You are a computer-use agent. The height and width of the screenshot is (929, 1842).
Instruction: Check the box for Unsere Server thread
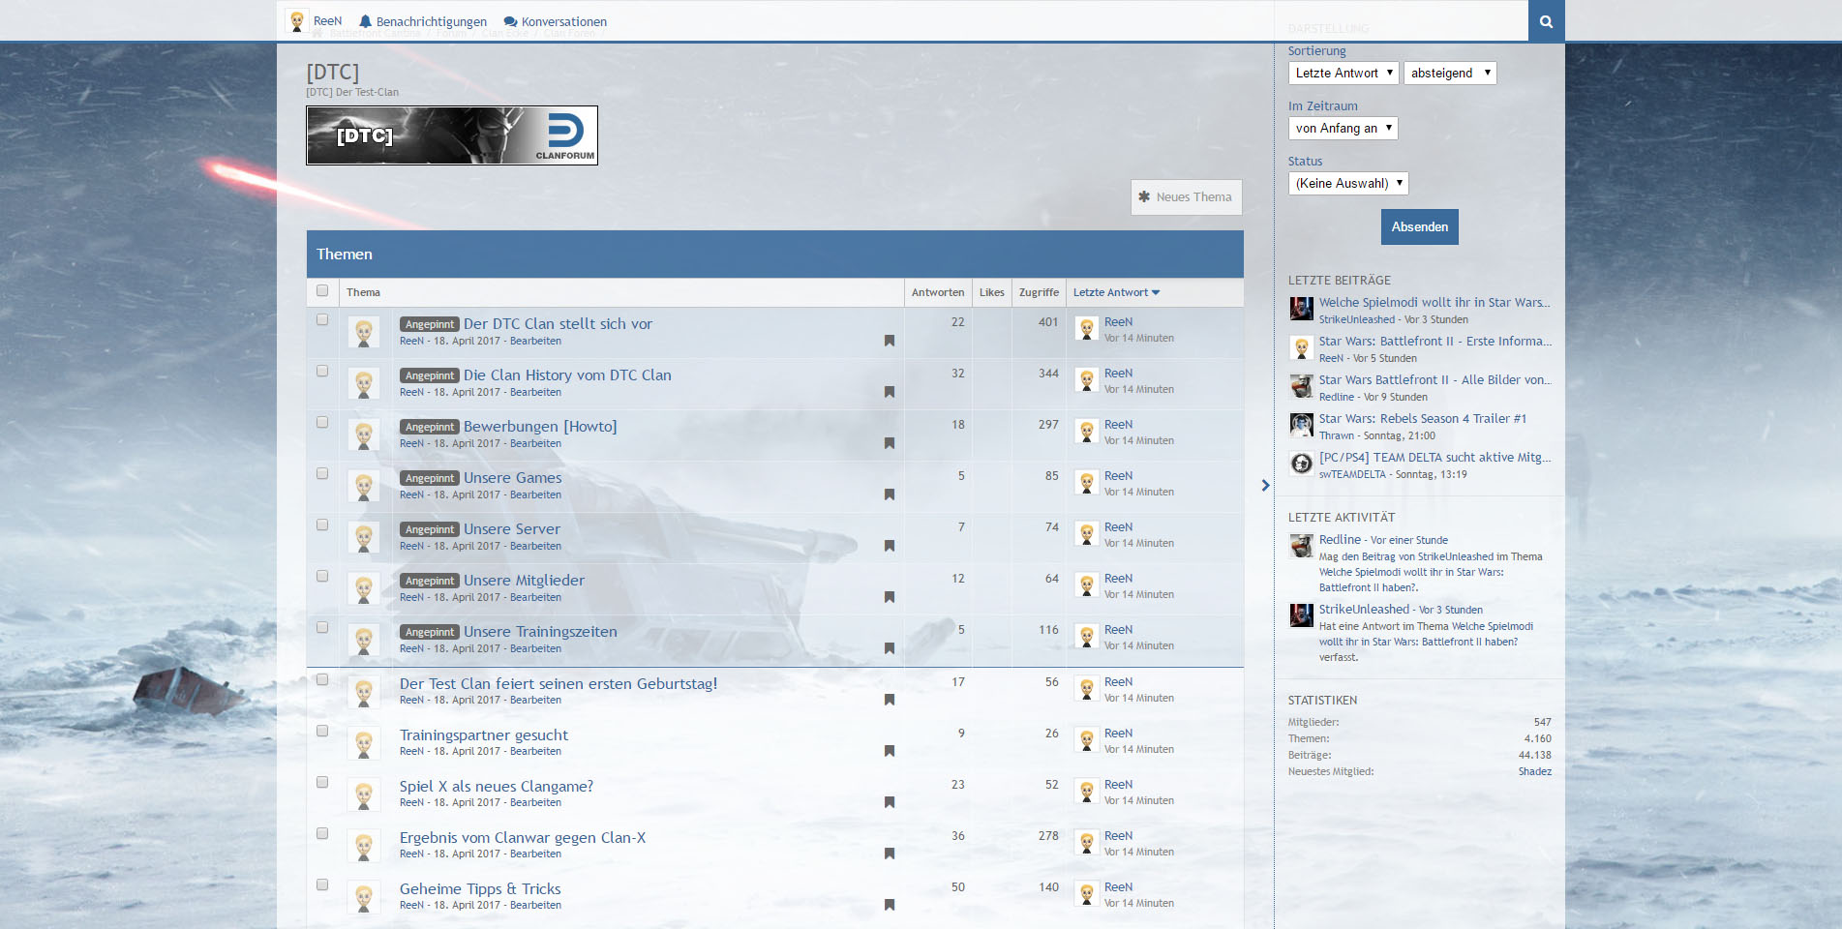click(322, 524)
